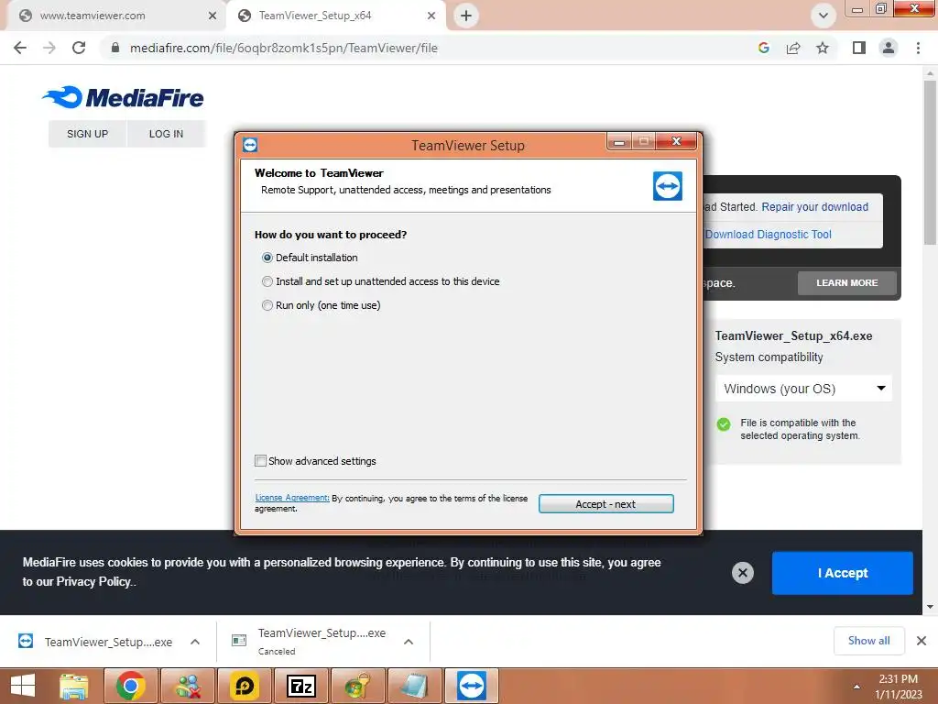Close the www.teamviewer.com tab

click(x=212, y=16)
